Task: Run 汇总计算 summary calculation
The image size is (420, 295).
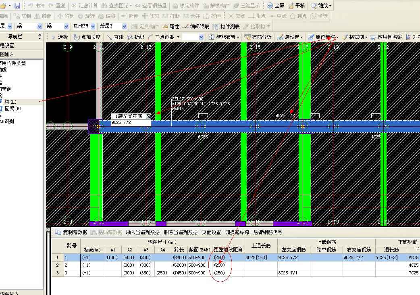Action: tap(84, 5)
